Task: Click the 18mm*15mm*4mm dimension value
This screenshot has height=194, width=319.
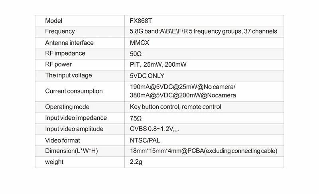Action: coord(203,151)
